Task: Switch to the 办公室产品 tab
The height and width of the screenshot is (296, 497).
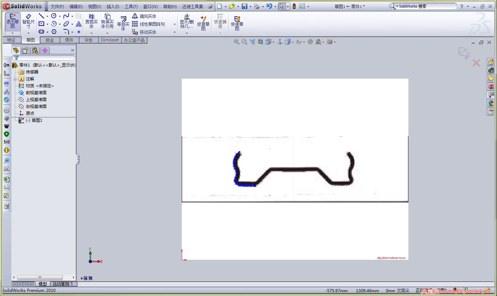Action: pos(135,40)
